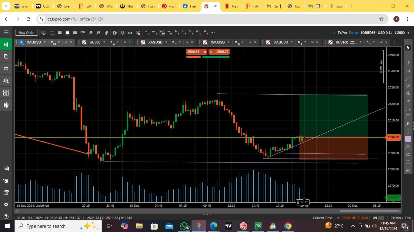
Task: Click the New Order button
Action: [x=26, y=33]
